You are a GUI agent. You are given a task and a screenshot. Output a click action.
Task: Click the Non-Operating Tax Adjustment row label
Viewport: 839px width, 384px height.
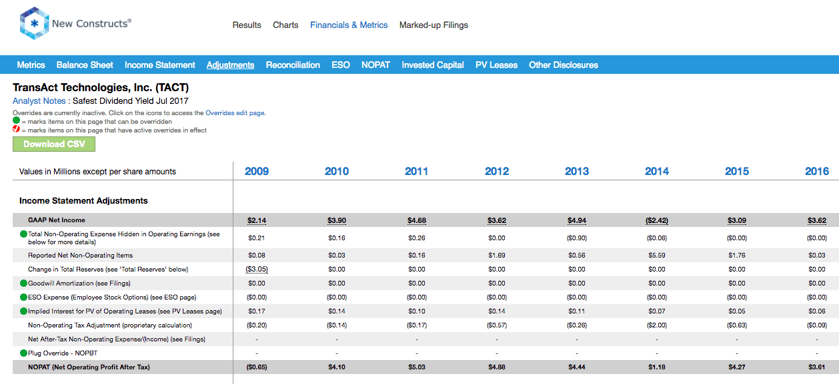[x=110, y=325]
